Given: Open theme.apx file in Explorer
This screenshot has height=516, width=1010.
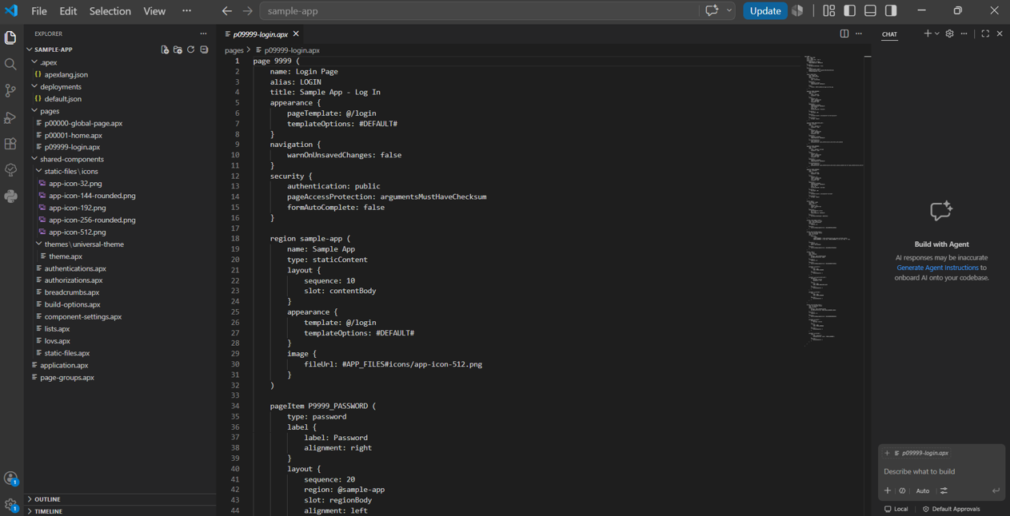Looking at the screenshot, I should (x=66, y=256).
